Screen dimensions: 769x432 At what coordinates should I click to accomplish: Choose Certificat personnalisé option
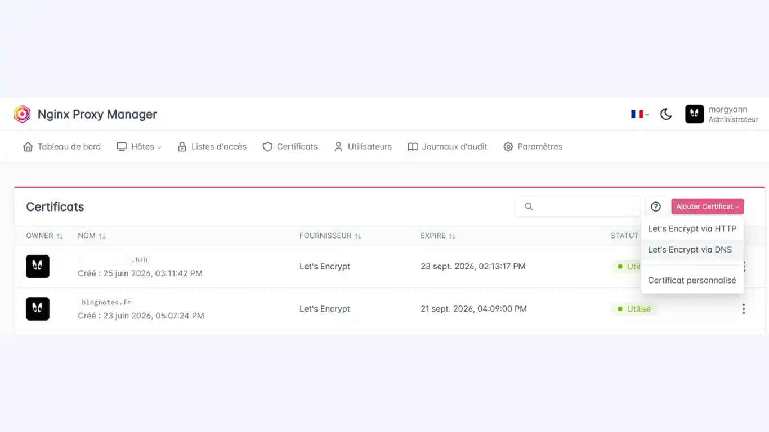click(x=692, y=280)
